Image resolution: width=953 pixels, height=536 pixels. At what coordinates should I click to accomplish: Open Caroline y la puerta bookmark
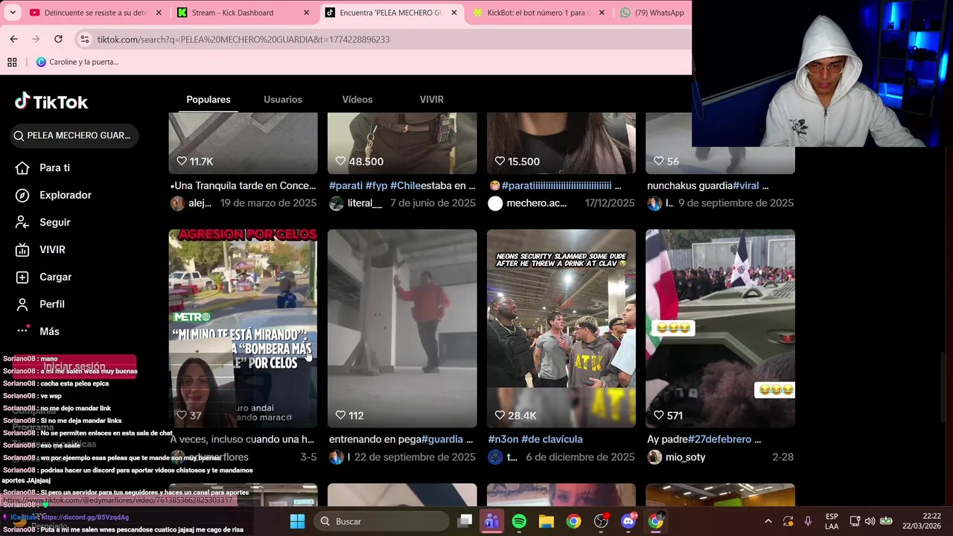click(x=77, y=62)
